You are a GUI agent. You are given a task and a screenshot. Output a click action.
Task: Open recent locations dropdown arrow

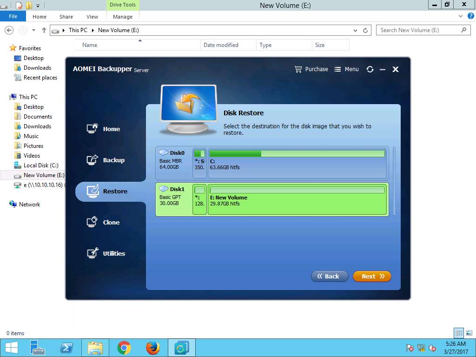tap(33, 30)
